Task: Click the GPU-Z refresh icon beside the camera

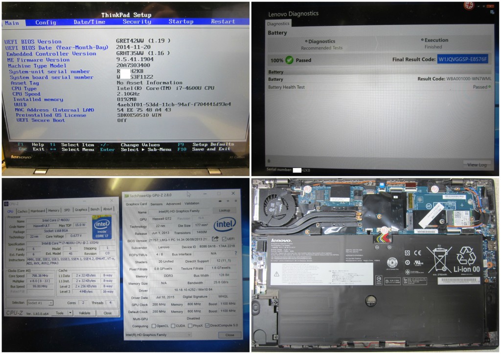Action: point(228,201)
